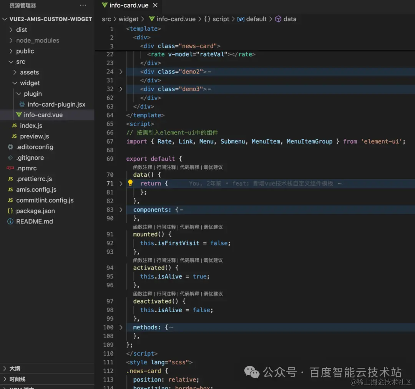The width and height of the screenshot is (415, 389).
Task: Open amis.config.js file
Action: coord(36,190)
